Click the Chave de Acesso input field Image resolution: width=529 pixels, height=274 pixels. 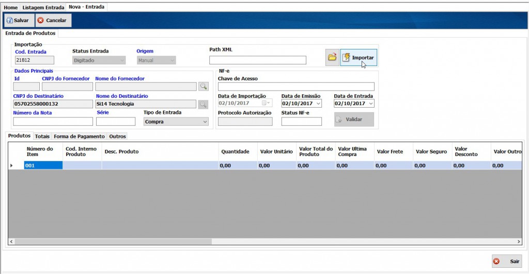coord(296,87)
